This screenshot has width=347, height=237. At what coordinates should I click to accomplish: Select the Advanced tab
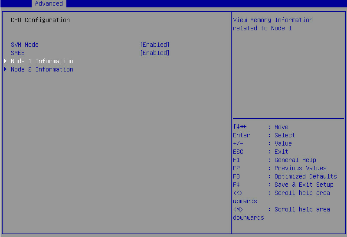click(x=49, y=3)
